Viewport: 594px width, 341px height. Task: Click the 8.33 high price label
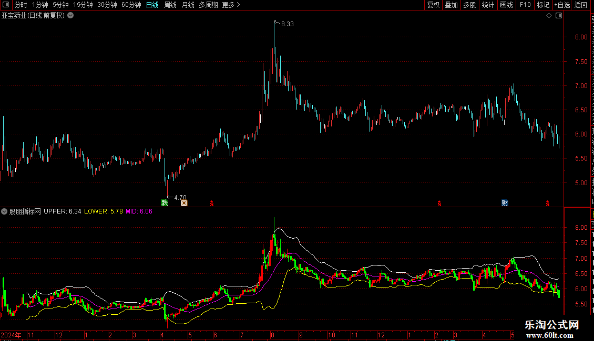coord(288,24)
